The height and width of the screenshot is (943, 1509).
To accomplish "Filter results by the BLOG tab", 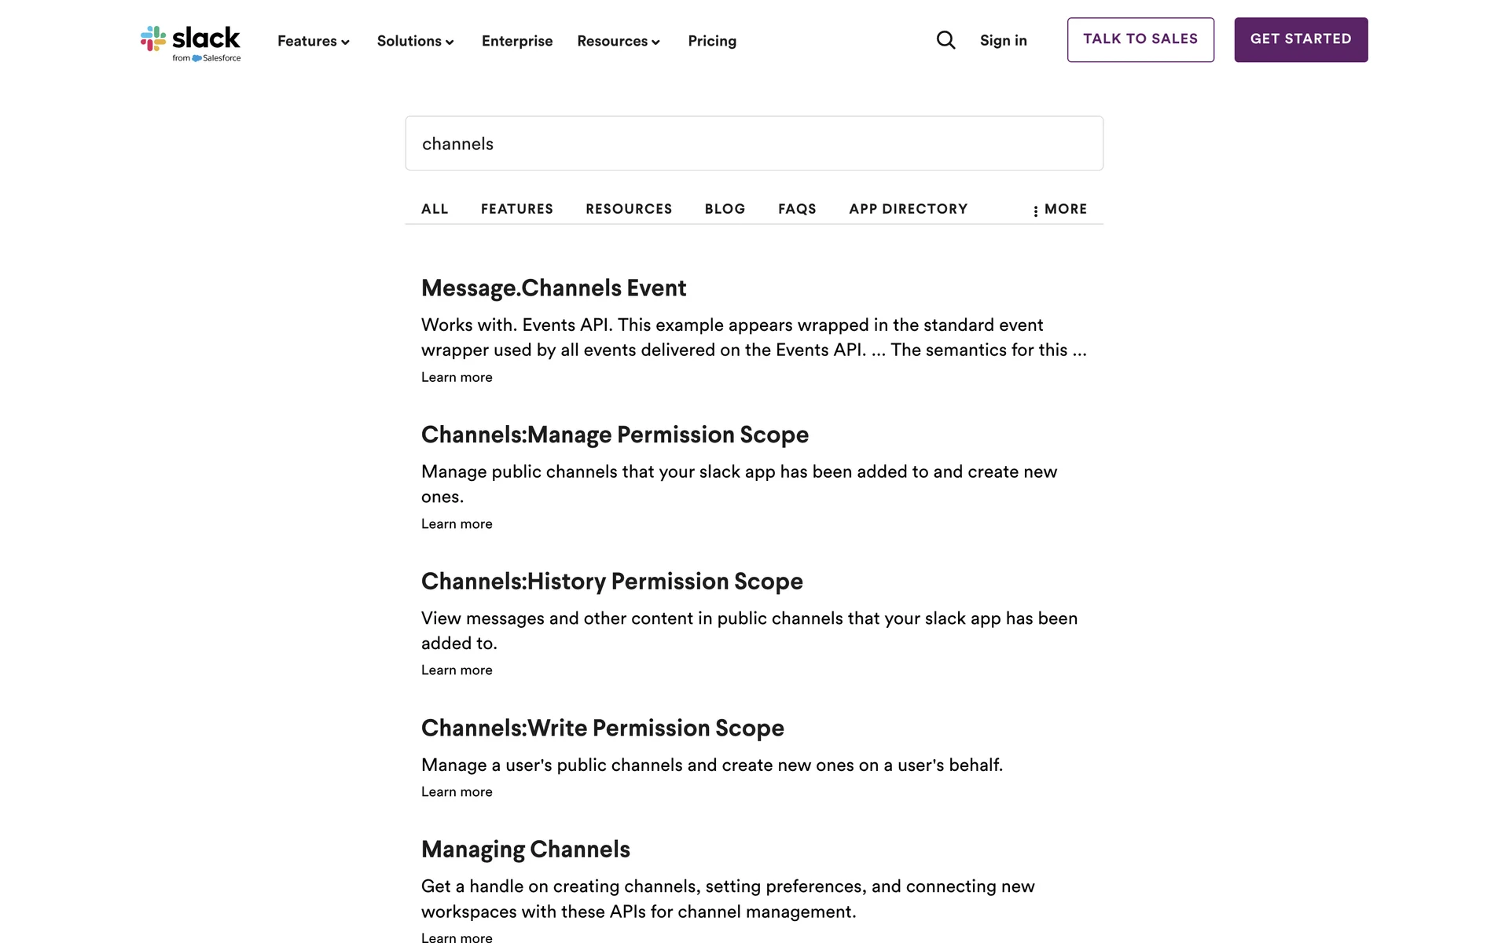I will pos(725,209).
